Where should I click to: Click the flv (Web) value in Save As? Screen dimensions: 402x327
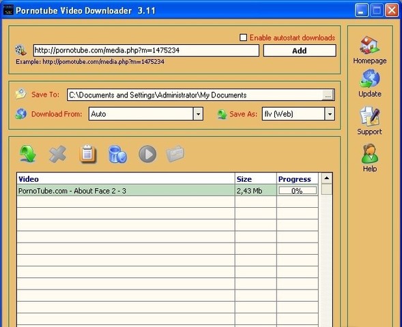(278, 114)
